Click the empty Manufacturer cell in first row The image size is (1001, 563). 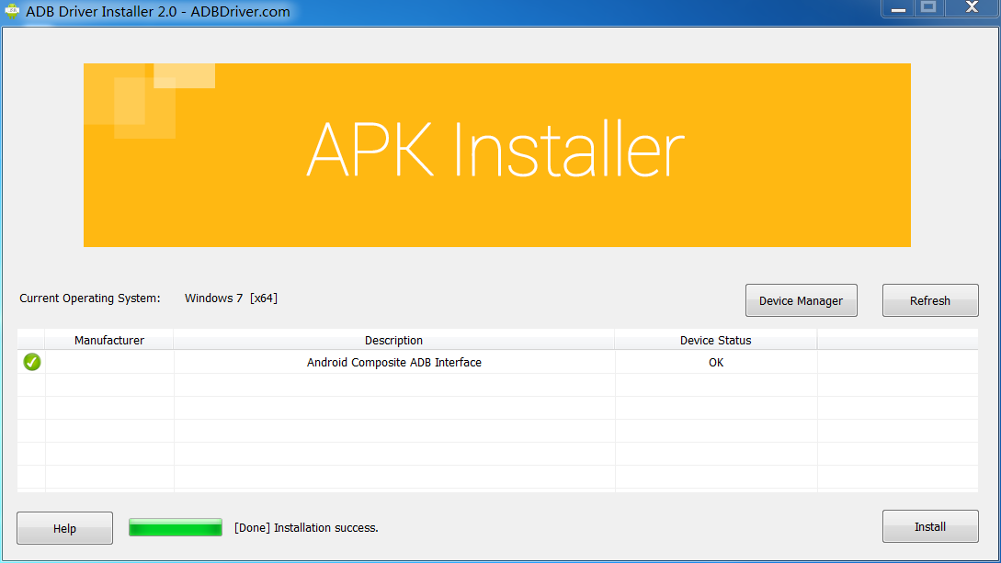pos(109,363)
